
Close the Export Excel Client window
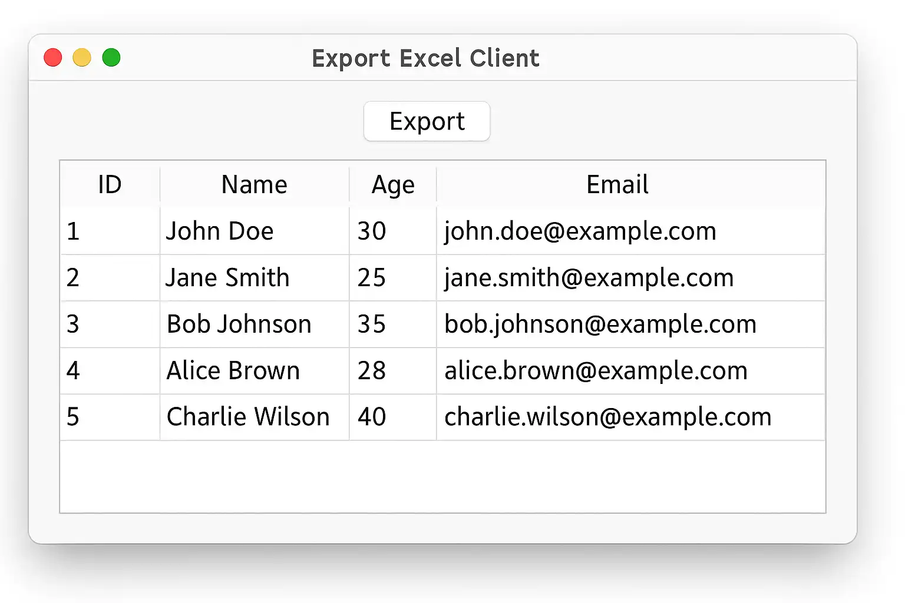(53, 58)
